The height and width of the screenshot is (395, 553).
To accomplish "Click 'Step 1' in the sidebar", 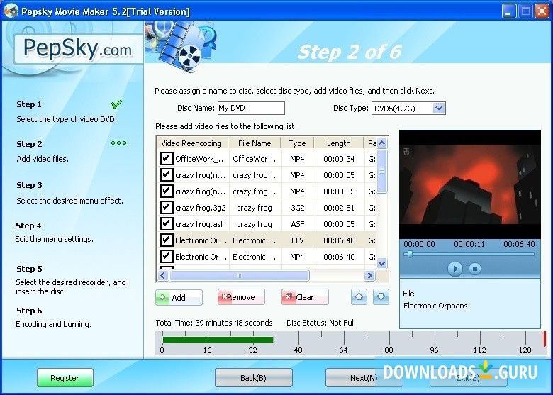I will [29, 104].
